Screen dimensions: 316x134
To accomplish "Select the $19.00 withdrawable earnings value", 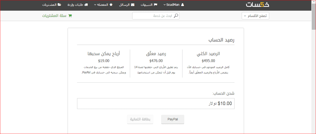I will (103, 61).
